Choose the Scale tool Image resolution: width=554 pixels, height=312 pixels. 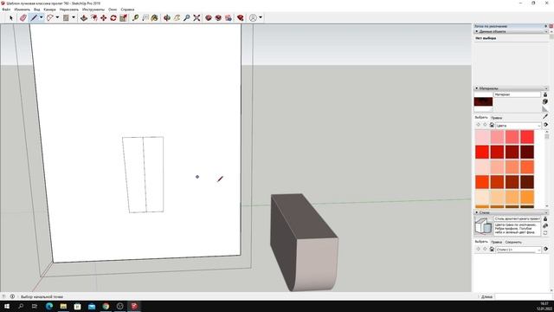[123, 17]
